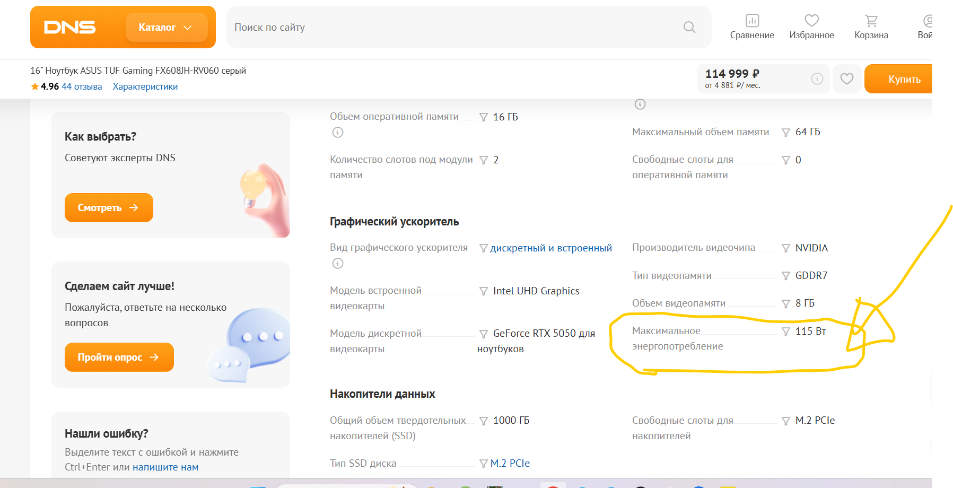Image resolution: width=953 pixels, height=488 pixels.
Task: Click filter icon for Количество слотов value 2
Action: point(484,160)
